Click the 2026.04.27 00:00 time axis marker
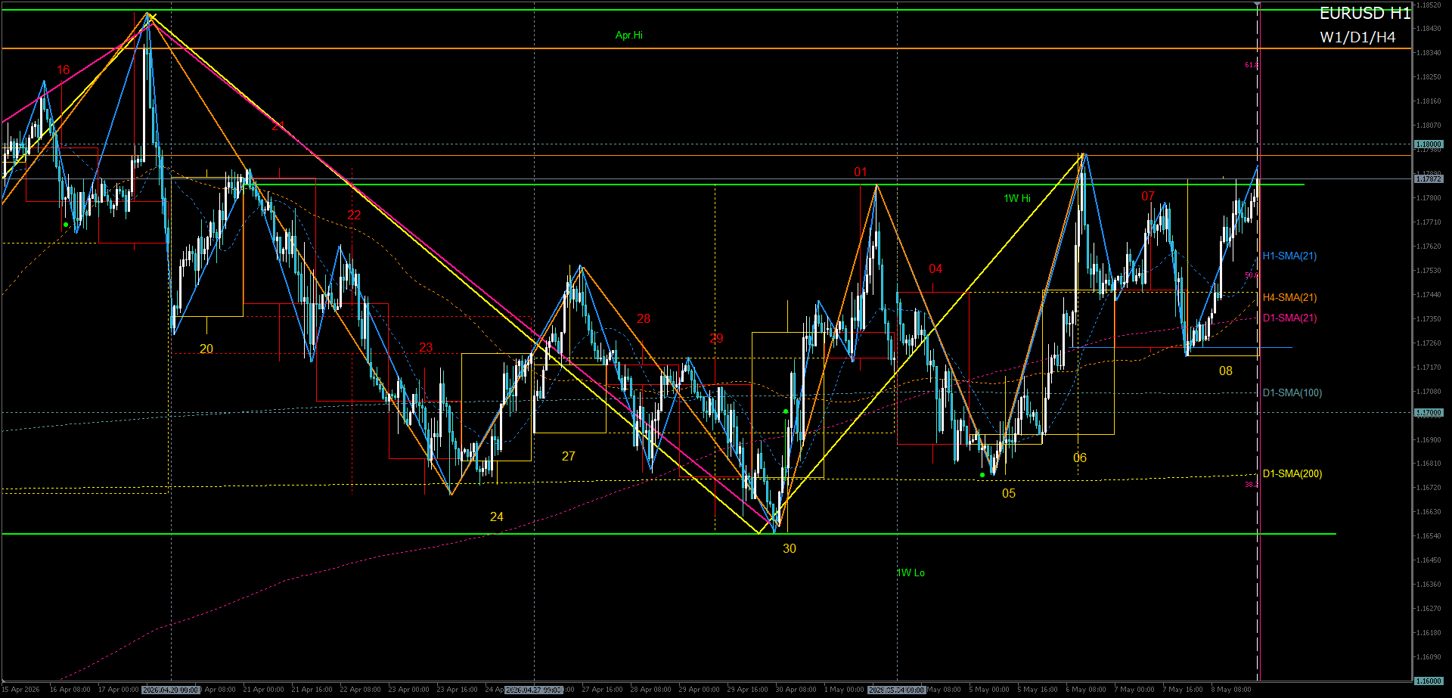Screen dimensions: 1452x698 pos(534,690)
